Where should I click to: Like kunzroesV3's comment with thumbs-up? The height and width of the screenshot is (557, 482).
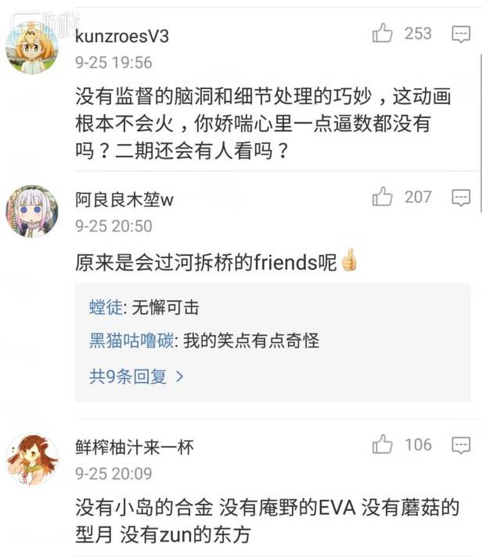pos(382,33)
